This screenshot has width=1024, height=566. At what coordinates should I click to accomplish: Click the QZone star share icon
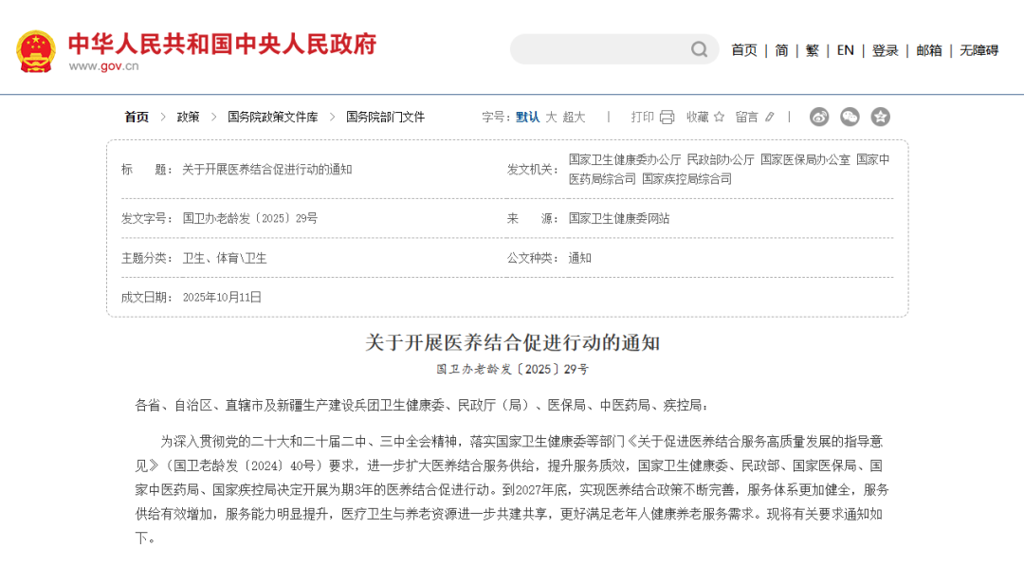click(881, 117)
